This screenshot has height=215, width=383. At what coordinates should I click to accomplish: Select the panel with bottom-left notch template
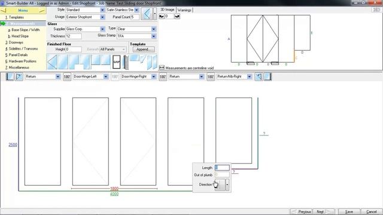coord(85,62)
